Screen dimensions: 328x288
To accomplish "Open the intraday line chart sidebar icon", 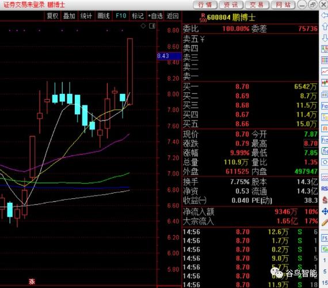I will pyautogui.click(x=325, y=71).
